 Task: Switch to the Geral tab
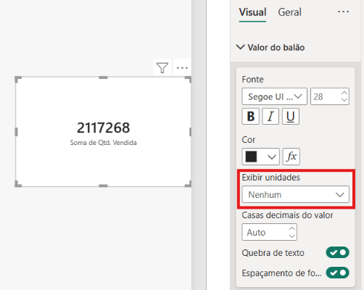[289, 12]
